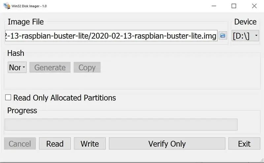Screen dimensions: 264x163
Task: Exit the application using Exit button
Action: (x=244, y=144)
